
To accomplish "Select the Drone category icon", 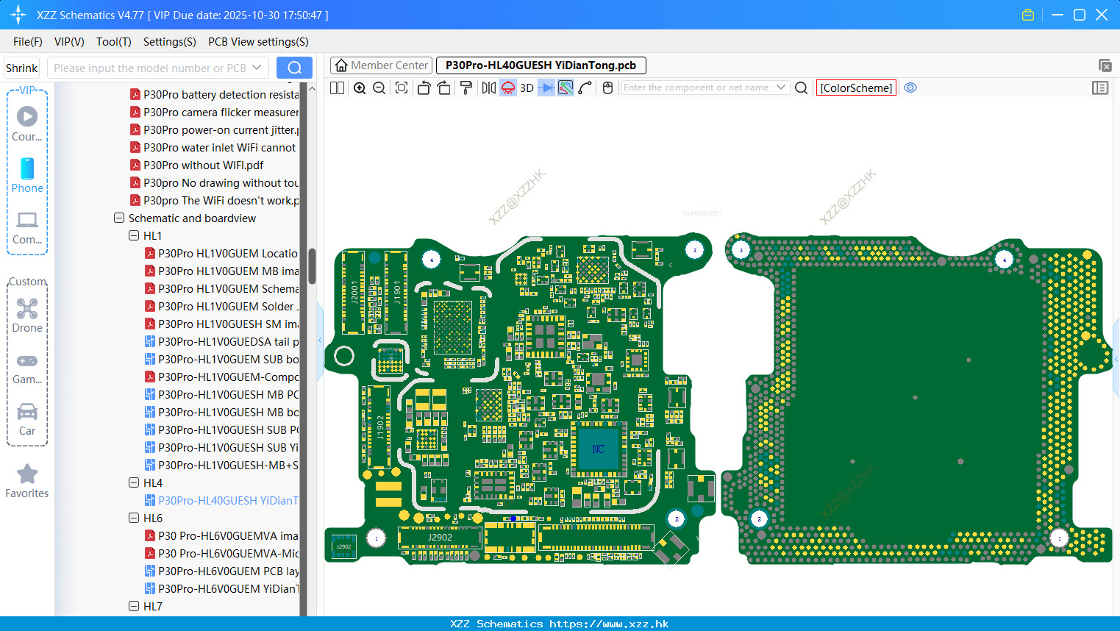I will (27, 315).
